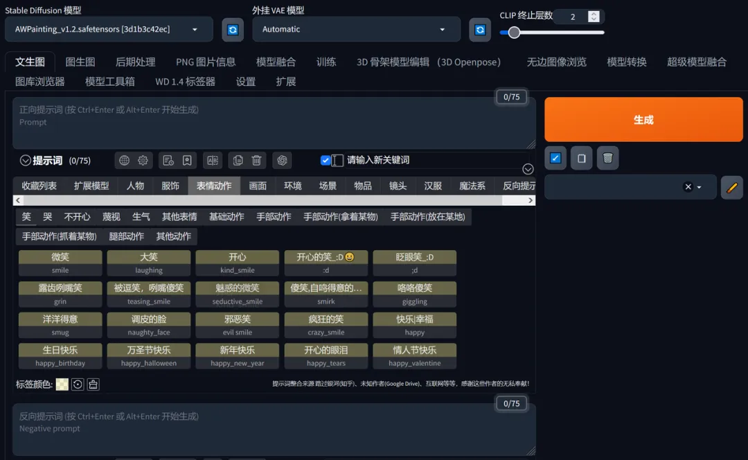Click the trash bin icon below the generate button
This screenshot has width=748, height=460.
click(x=607, y=158)
